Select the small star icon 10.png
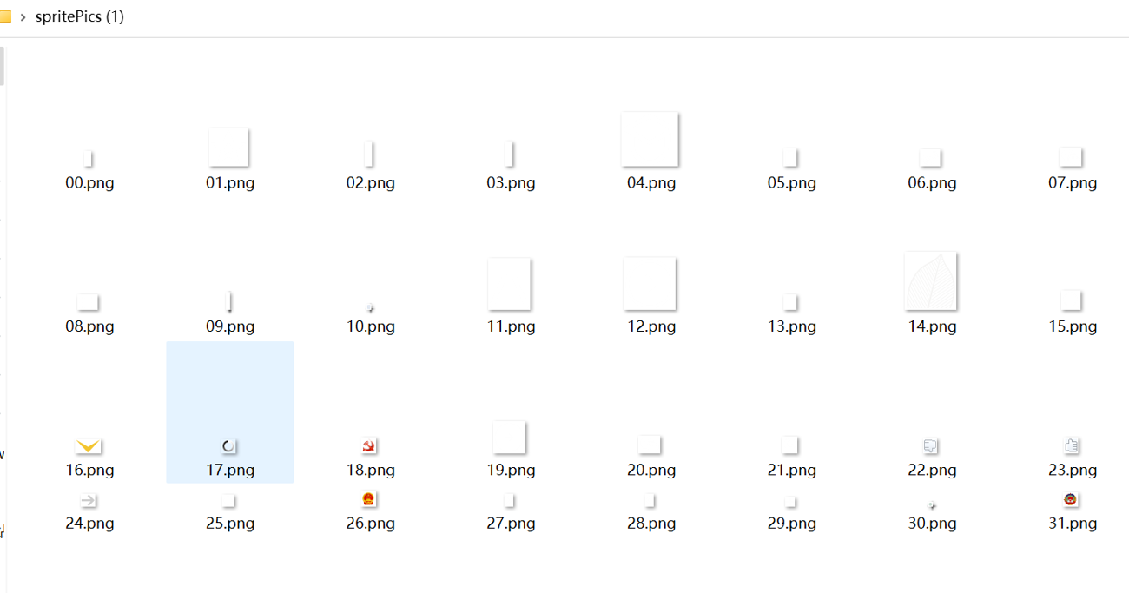The image size is (1129, 593). tap(371, 308)
